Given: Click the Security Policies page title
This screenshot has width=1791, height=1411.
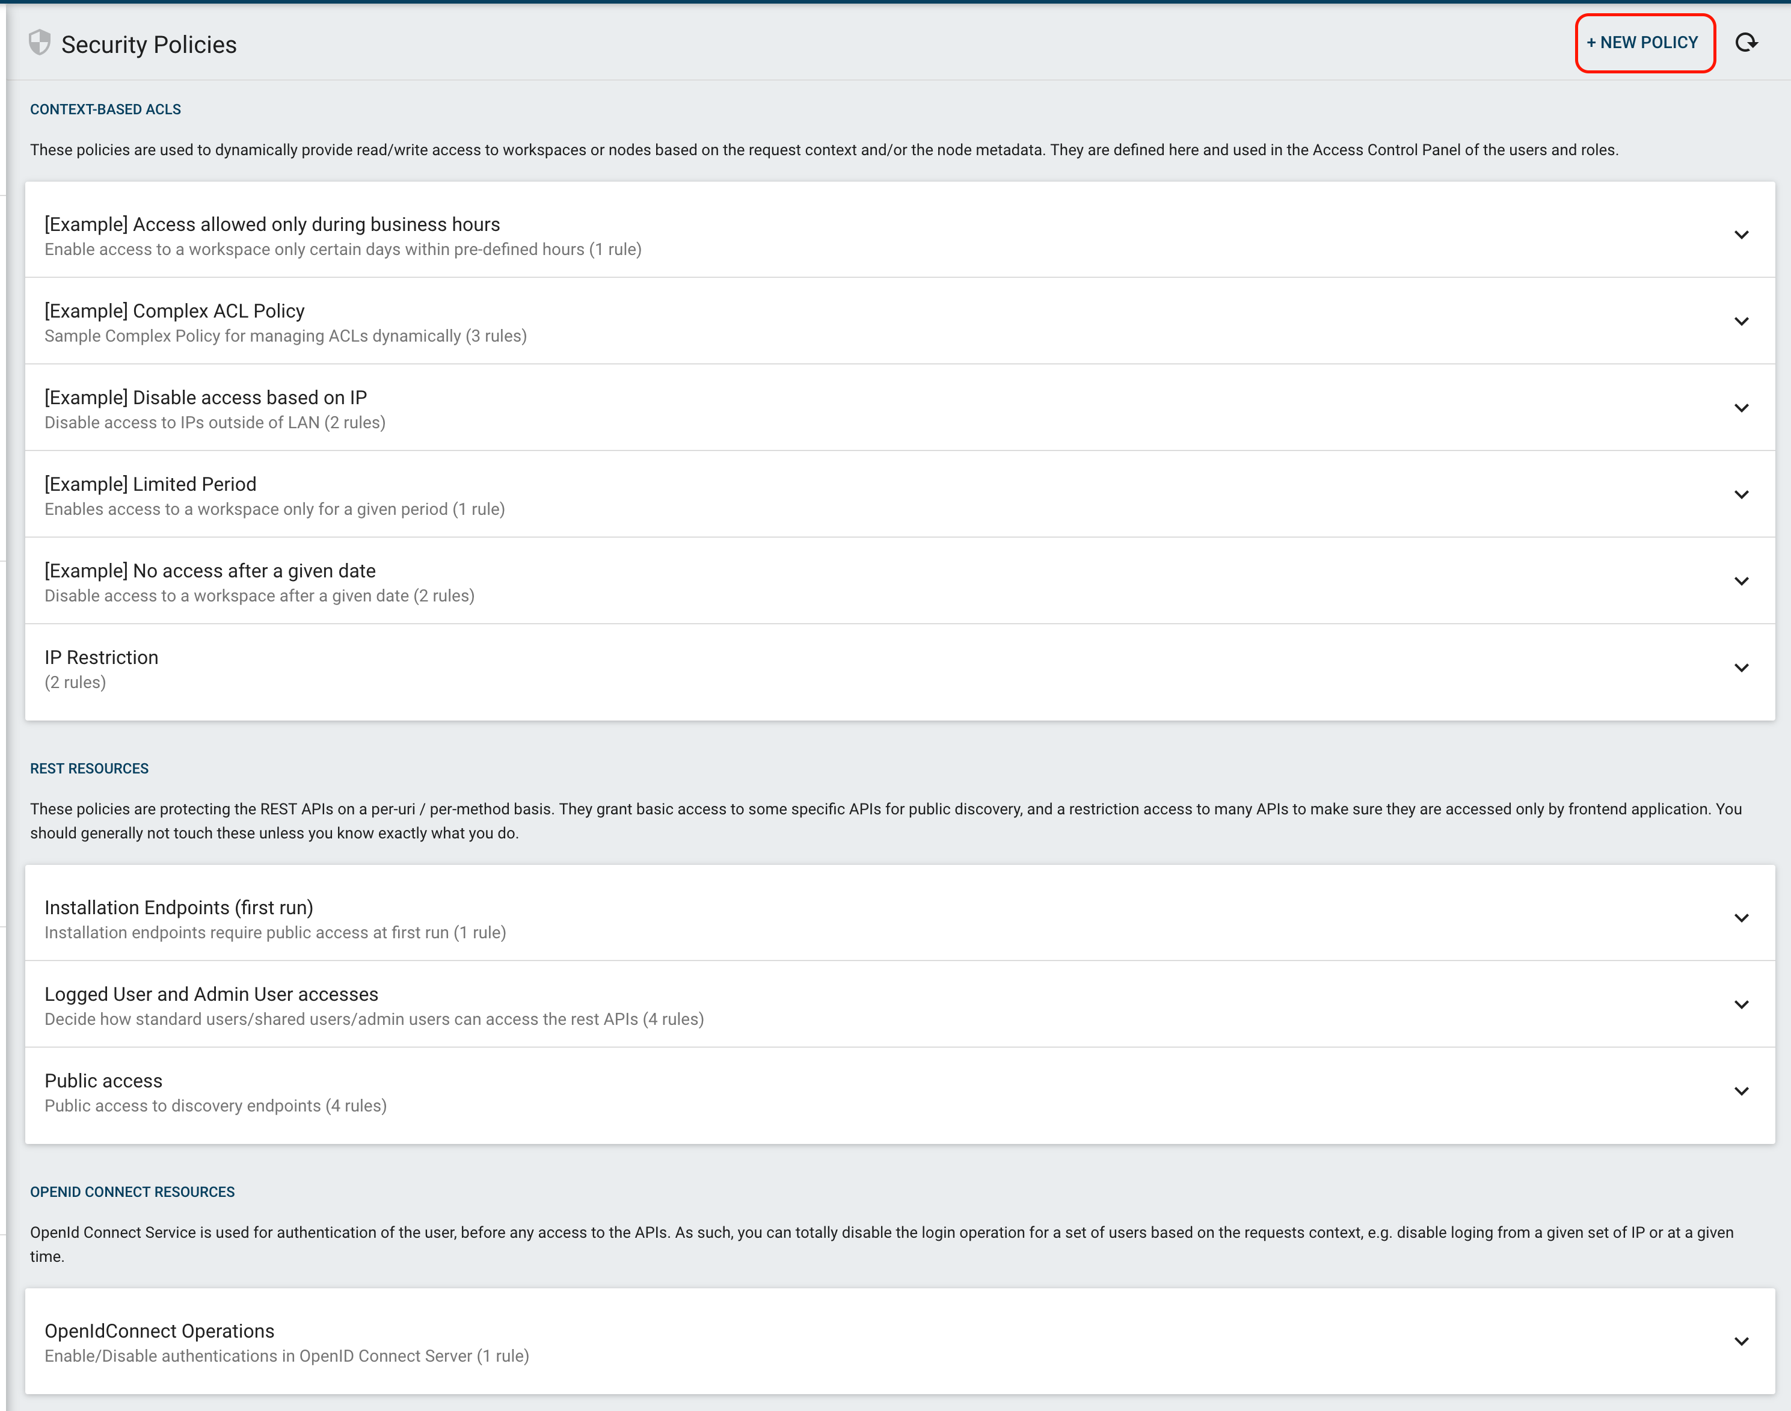Looking at the screenshot, I should pyautogui.click(x=149, y=45).
